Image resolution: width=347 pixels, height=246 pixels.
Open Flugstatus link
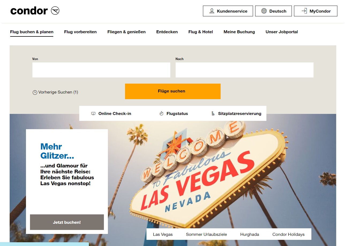coord(174,114)
